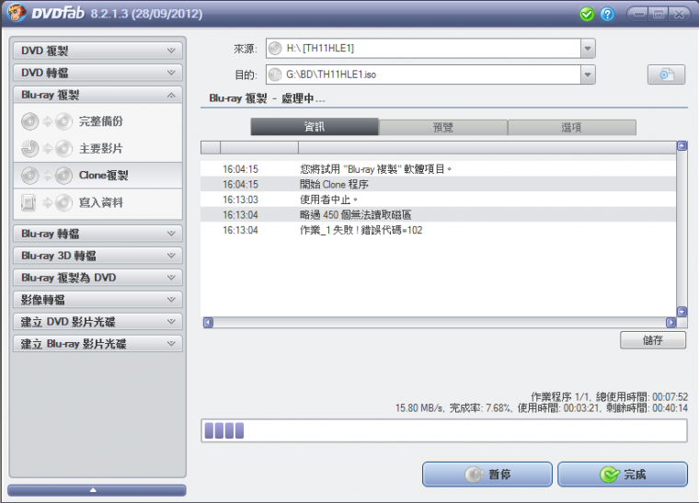Click the folder browse icon beside destination

click(x=666, y=74)
